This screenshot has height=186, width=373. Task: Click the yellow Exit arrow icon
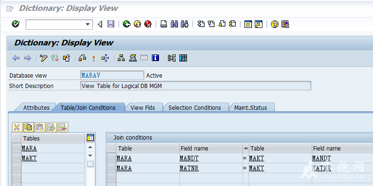pyautogui.click(x=137, y=24)
